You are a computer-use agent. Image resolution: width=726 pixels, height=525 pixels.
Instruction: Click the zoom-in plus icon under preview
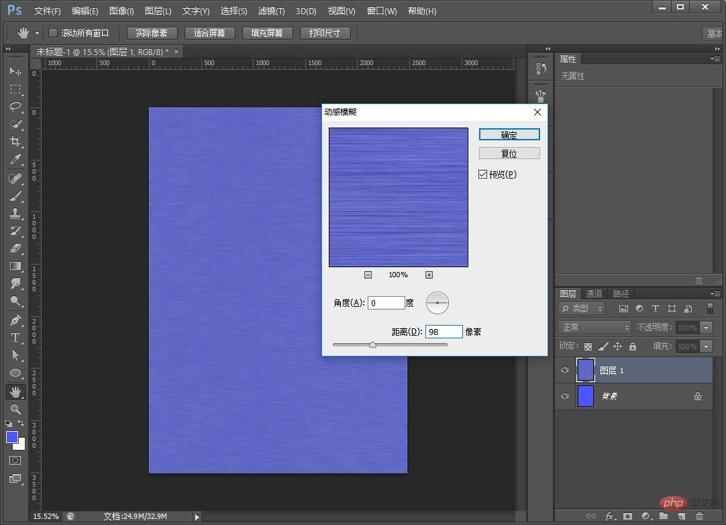click(x=429, y=275)
